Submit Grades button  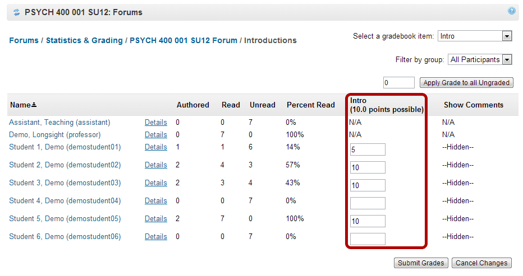[421, 263]
